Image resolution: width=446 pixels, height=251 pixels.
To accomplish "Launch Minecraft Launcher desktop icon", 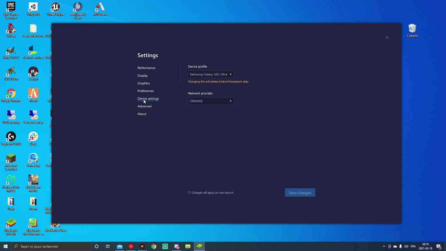I will [x=11, y=162].
